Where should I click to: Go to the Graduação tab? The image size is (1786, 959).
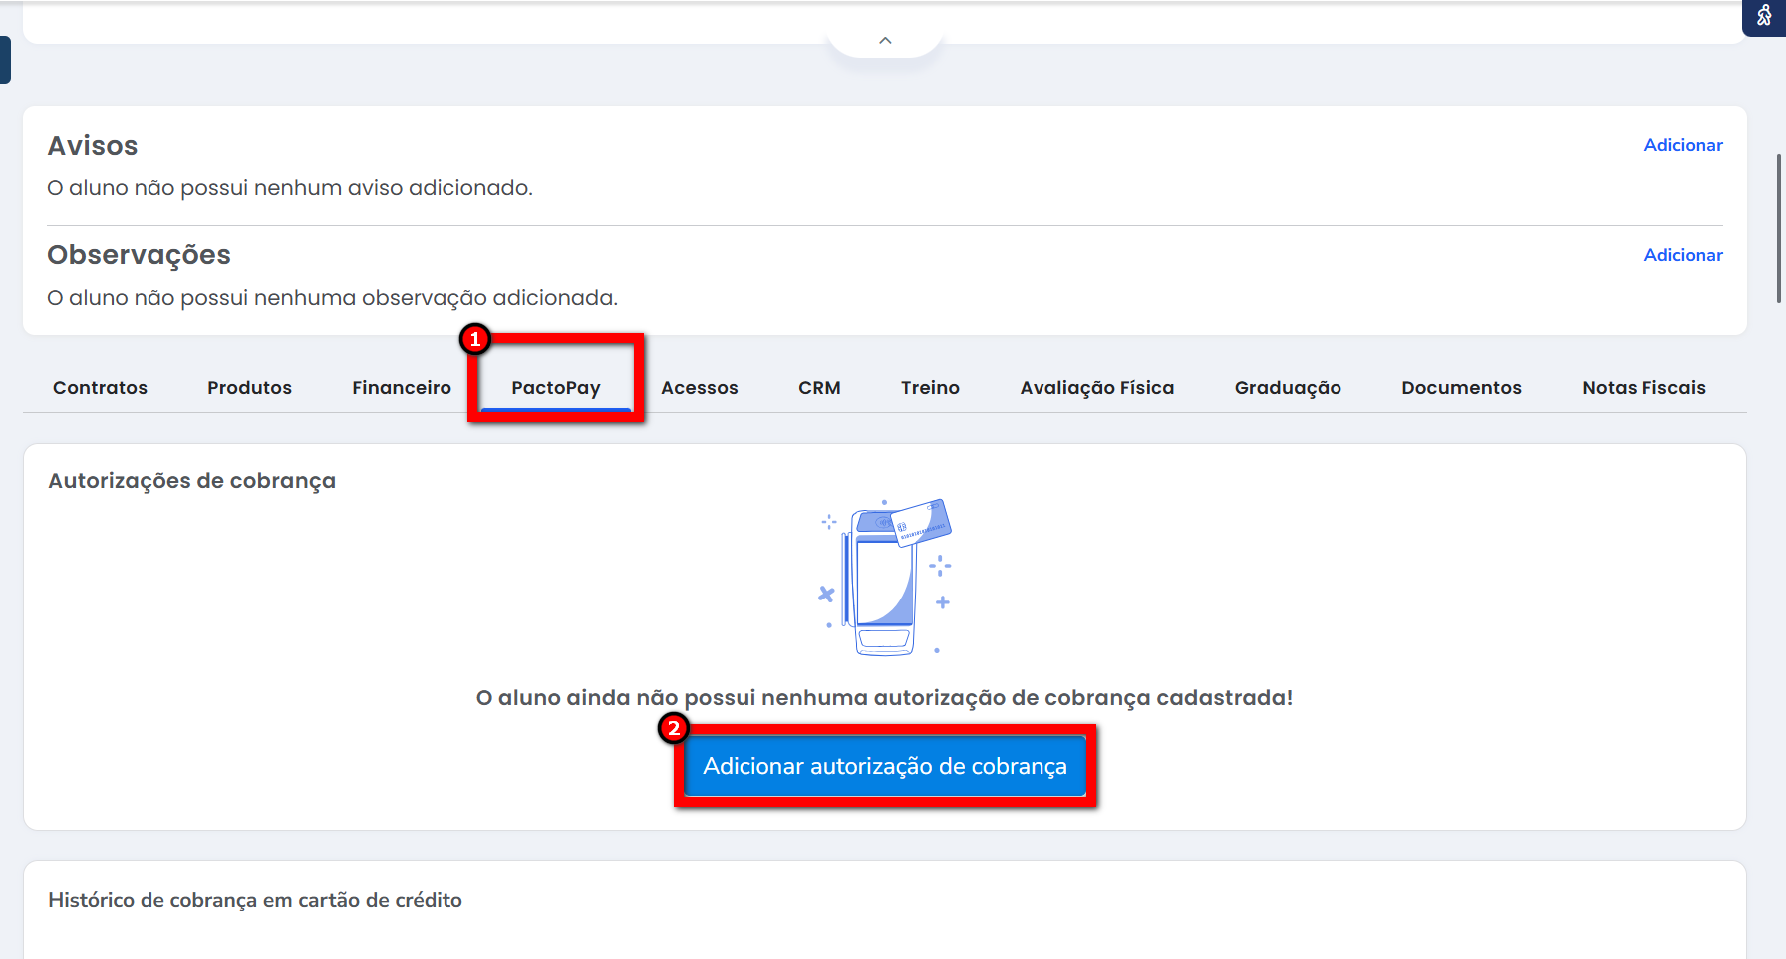[x=1288, y=388]
